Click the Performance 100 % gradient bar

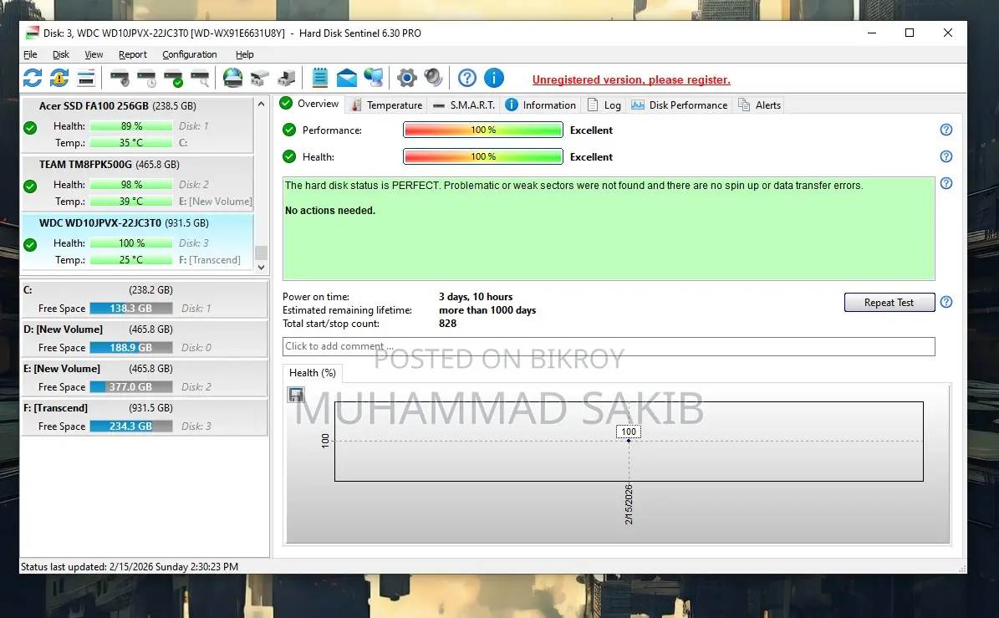click(483, 130)
